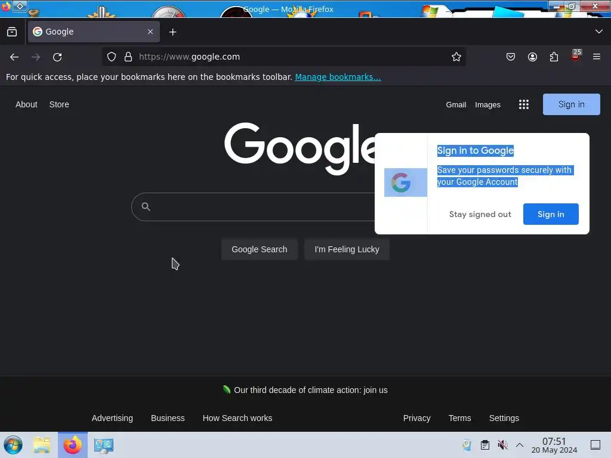Open extensions puzzle piece icon
This screenshot has width=611, height=458.
click(x=554, y=57)
